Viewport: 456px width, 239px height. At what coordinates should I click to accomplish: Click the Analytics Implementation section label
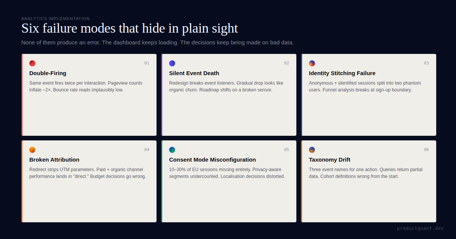(x=55, y=19)
